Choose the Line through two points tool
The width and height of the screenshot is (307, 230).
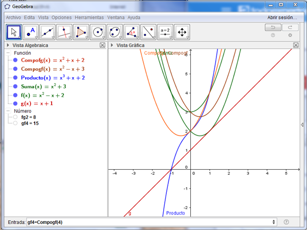click(48, 32)
